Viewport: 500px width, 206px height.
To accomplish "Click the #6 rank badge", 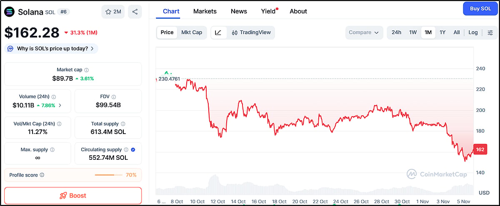I will (x=64, y=12).
